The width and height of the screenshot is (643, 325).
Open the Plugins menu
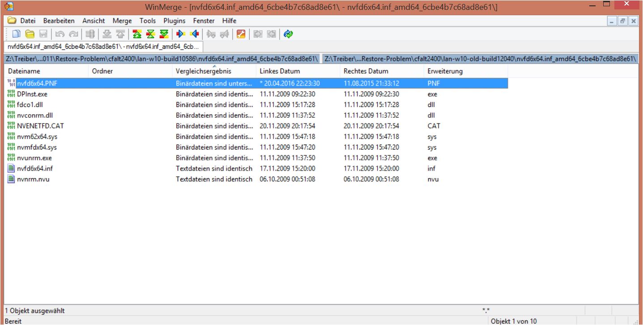175,21
